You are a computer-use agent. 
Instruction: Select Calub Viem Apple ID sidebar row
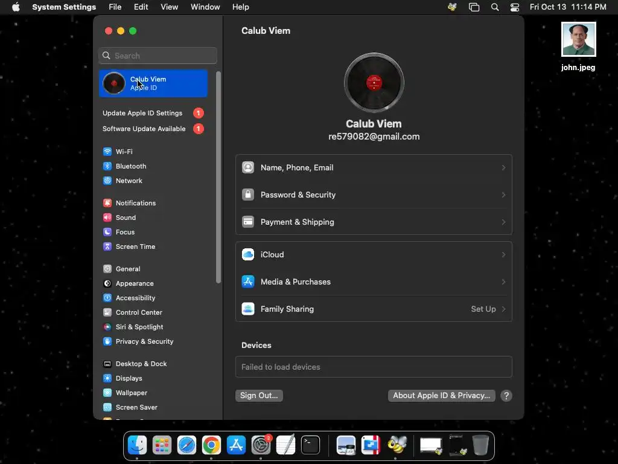click(153, 83)
